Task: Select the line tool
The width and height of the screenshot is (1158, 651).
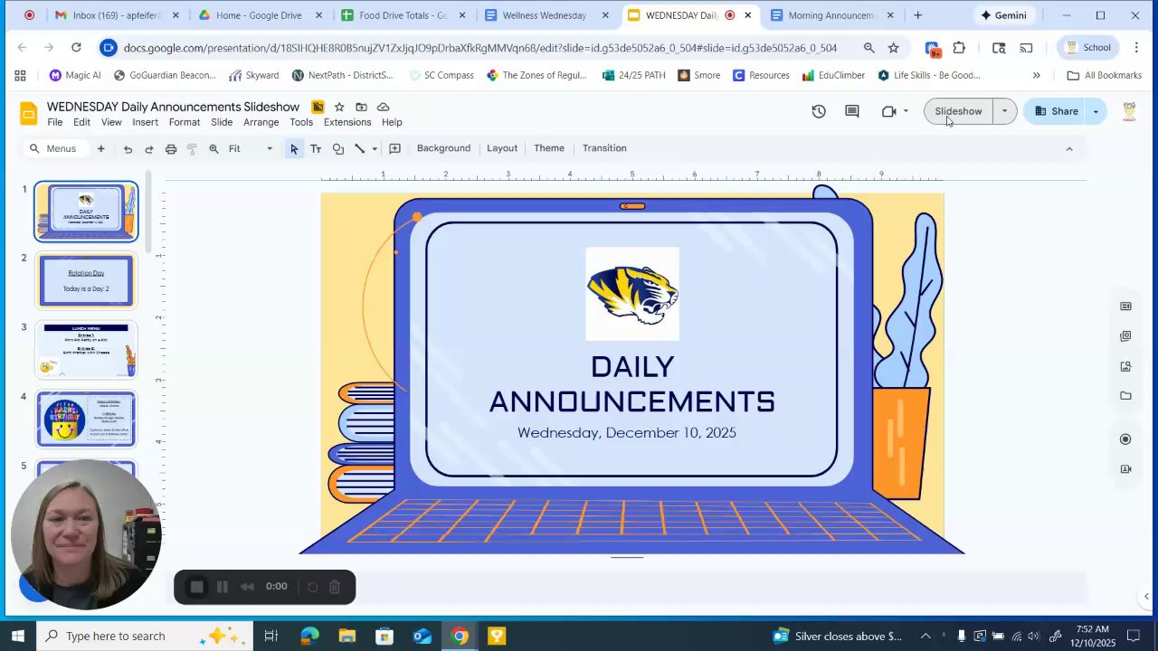Action: 359,148
